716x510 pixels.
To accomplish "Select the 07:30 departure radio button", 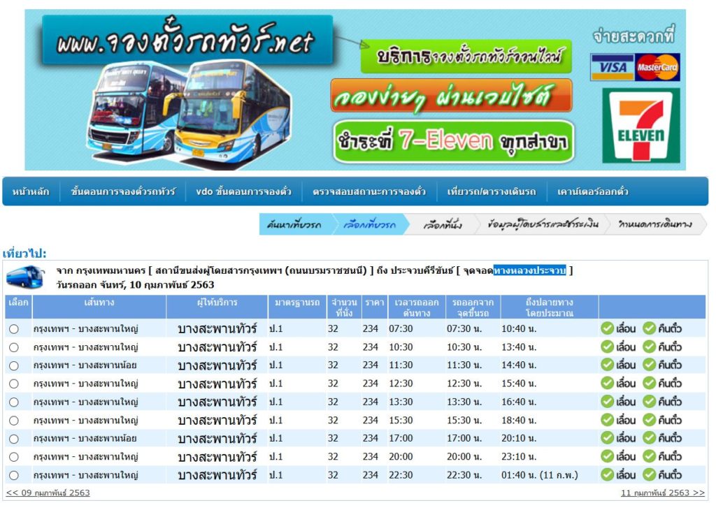I will pos(14,329).
